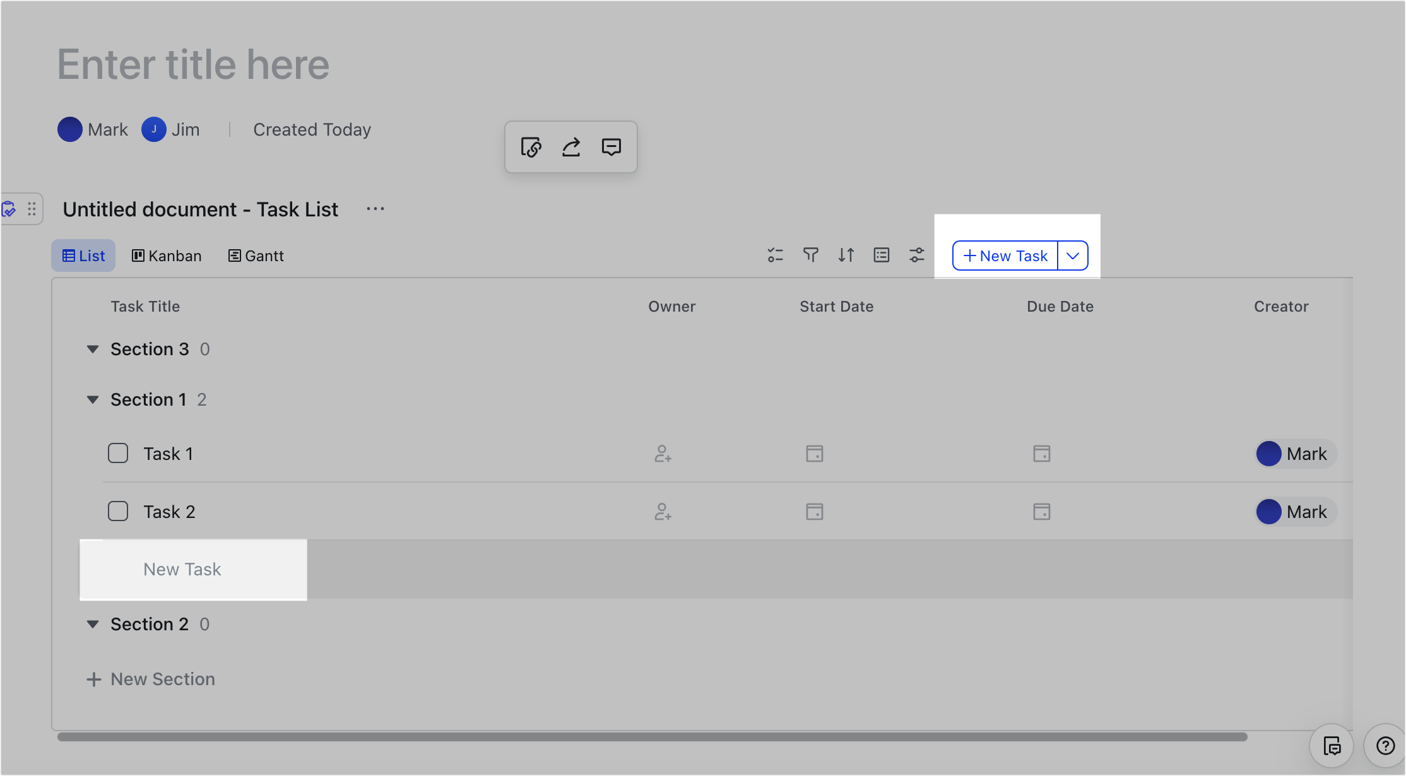Collapse Section 1 using its disclosure triangle
The height and width of the screenshot is (776, 1406).
point(93,399)
